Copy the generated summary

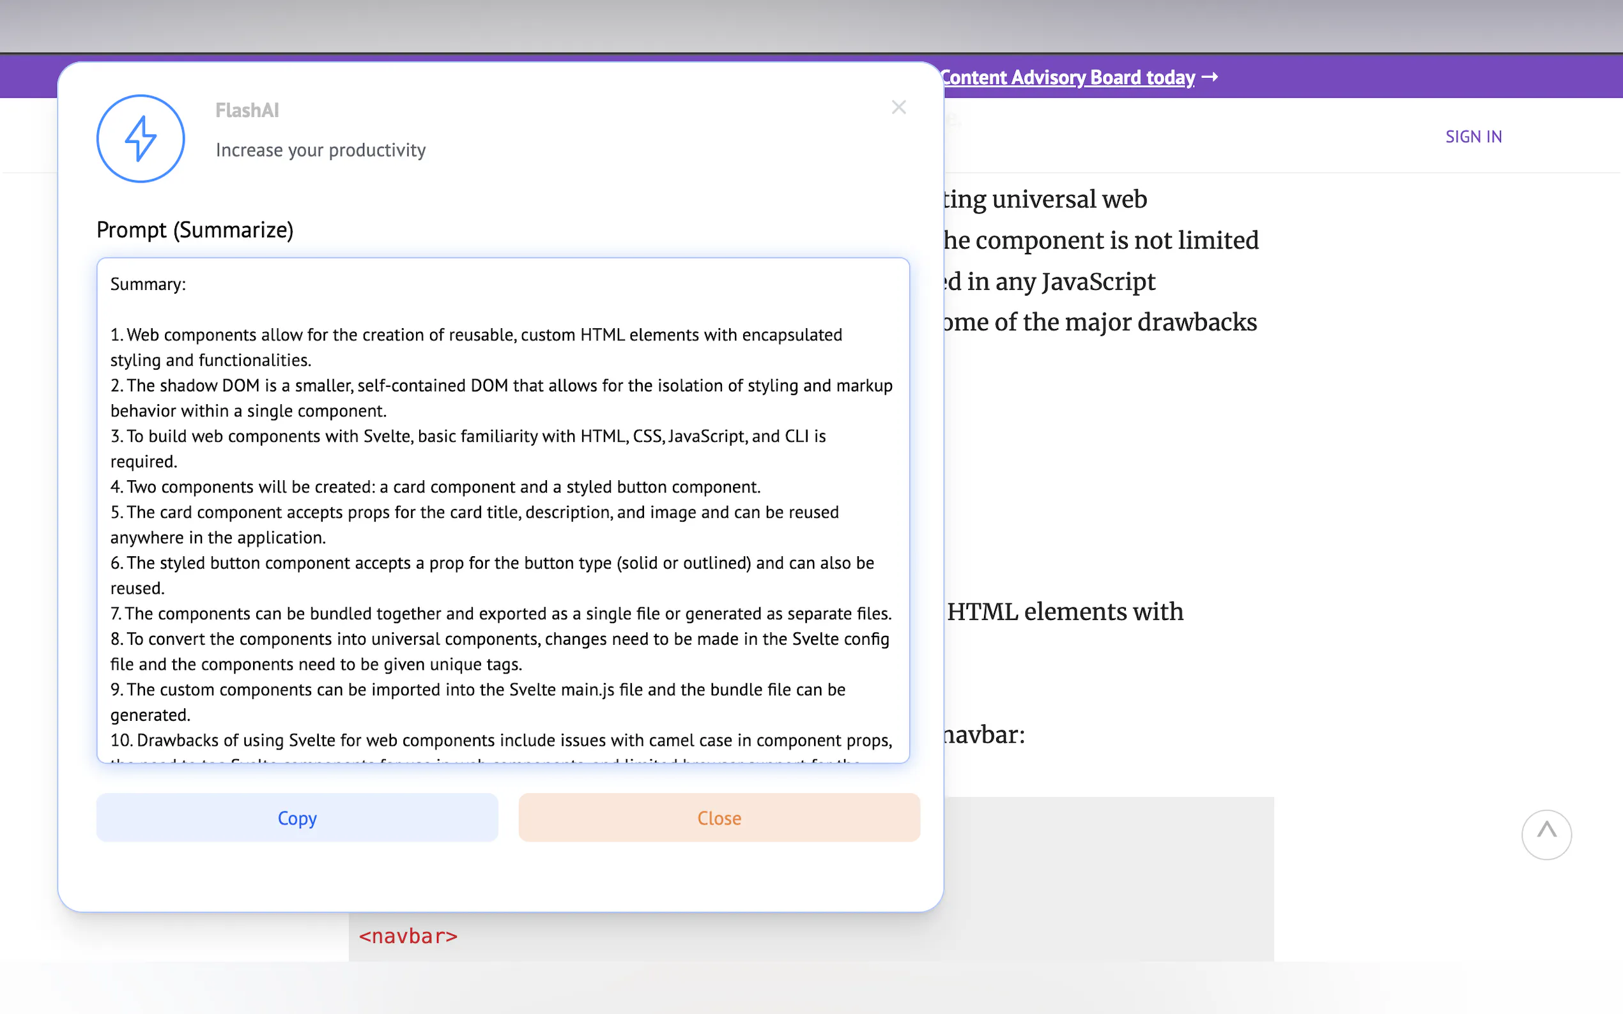click(297, 817)
